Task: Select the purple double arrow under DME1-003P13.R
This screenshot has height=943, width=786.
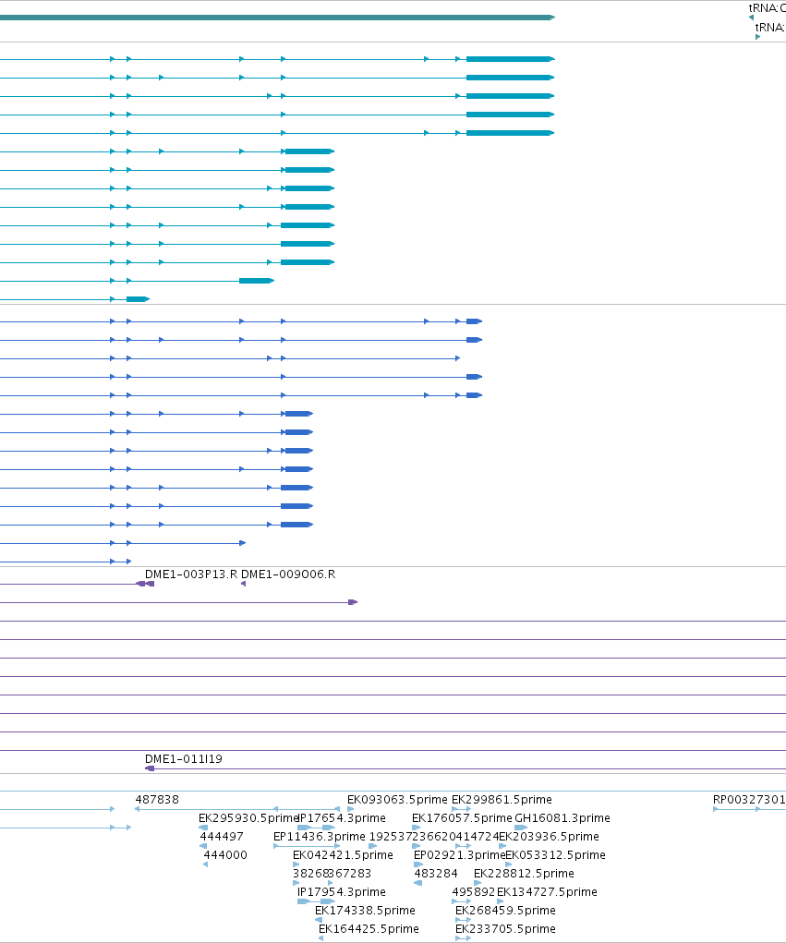Action: pyautogui.click(x=145, y=584)
